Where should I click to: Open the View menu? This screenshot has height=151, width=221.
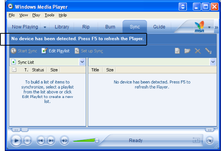[24, 15]
